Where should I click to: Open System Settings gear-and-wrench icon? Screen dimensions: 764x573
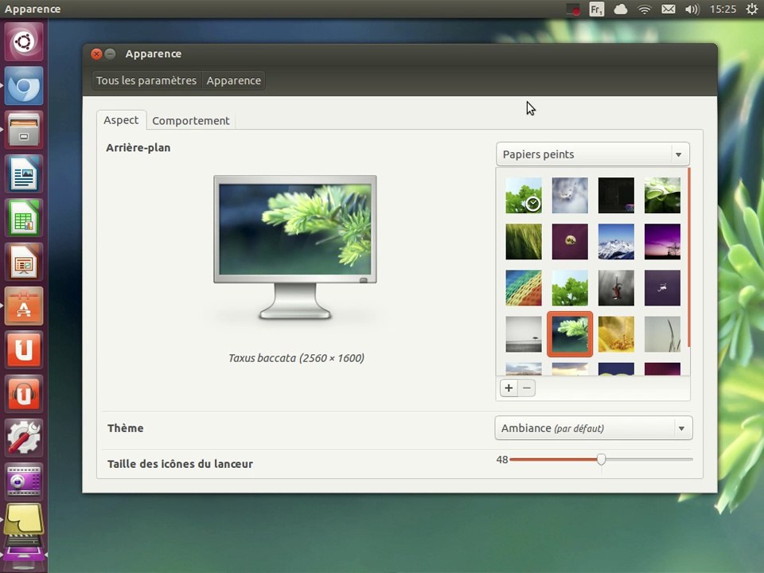tap(24, 437)
